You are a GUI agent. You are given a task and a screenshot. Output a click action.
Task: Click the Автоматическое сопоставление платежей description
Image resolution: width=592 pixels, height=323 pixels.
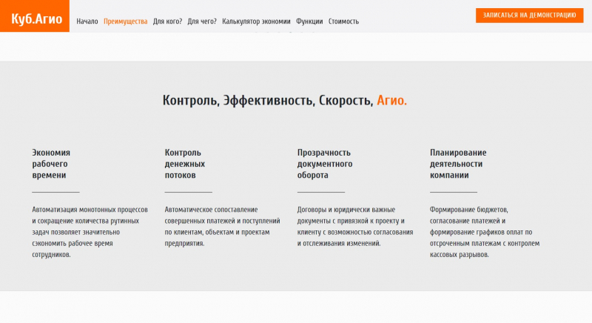point(222,226)
